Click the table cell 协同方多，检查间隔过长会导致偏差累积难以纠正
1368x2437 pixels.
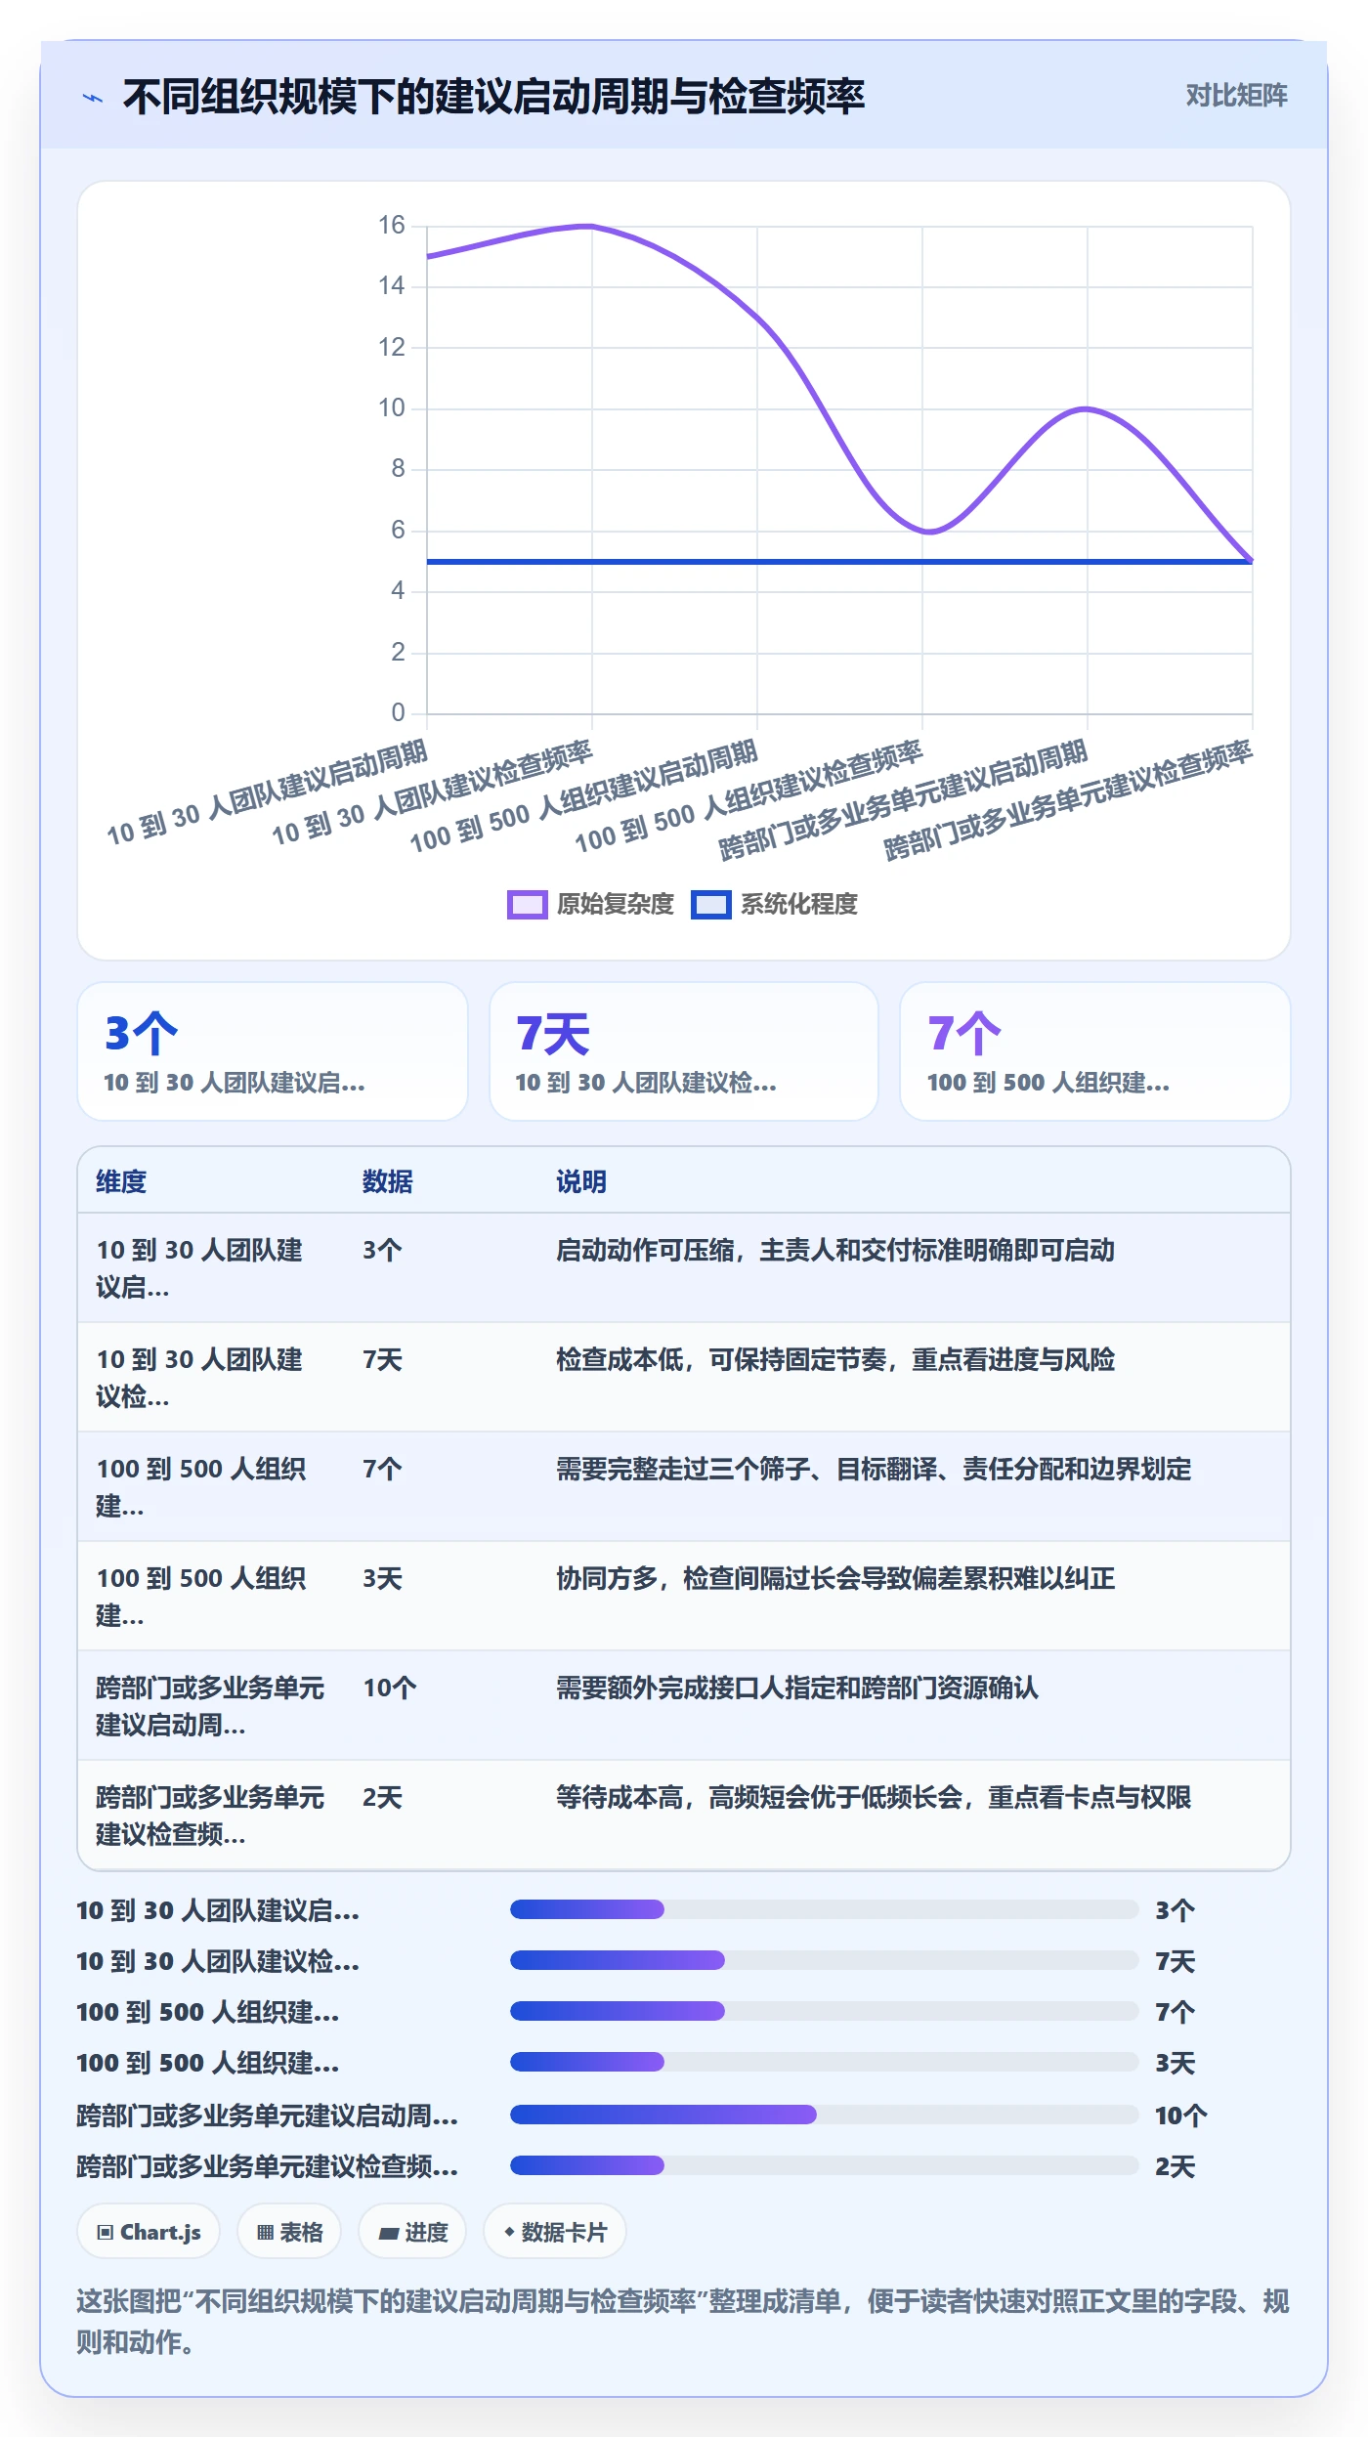[835, 1578]
